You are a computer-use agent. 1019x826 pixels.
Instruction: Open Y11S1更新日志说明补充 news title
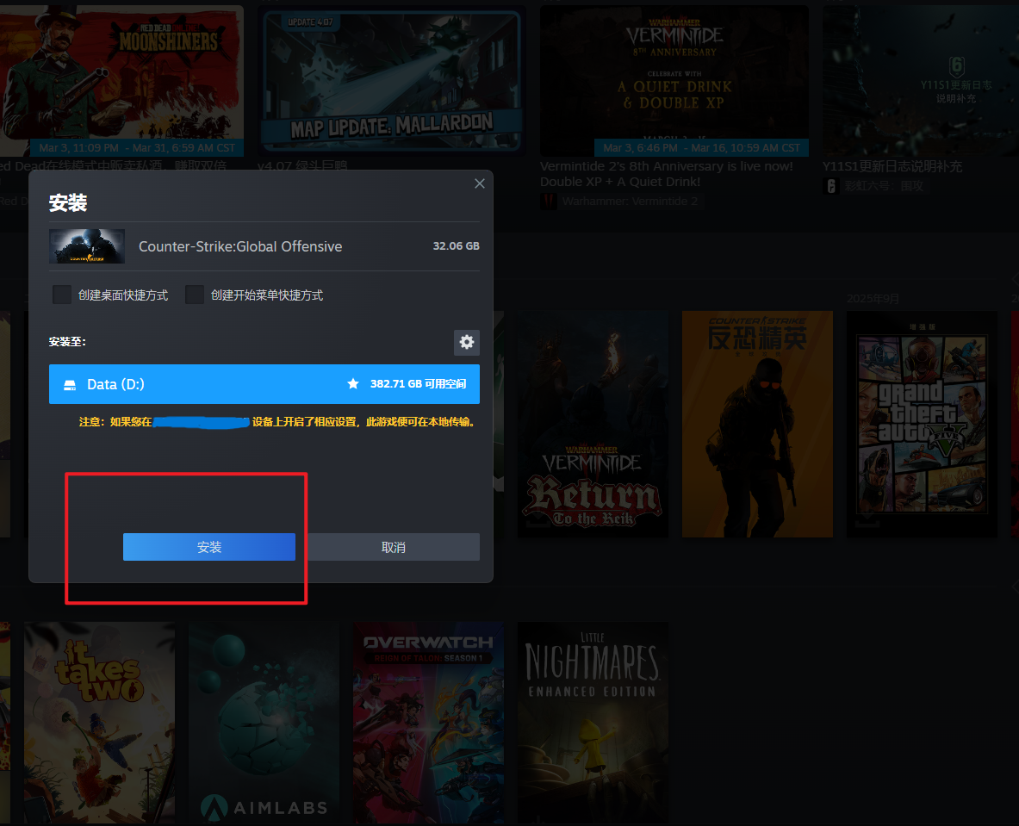point(892,166)
